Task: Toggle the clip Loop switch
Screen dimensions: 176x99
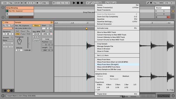Action: tap(47, 39)
